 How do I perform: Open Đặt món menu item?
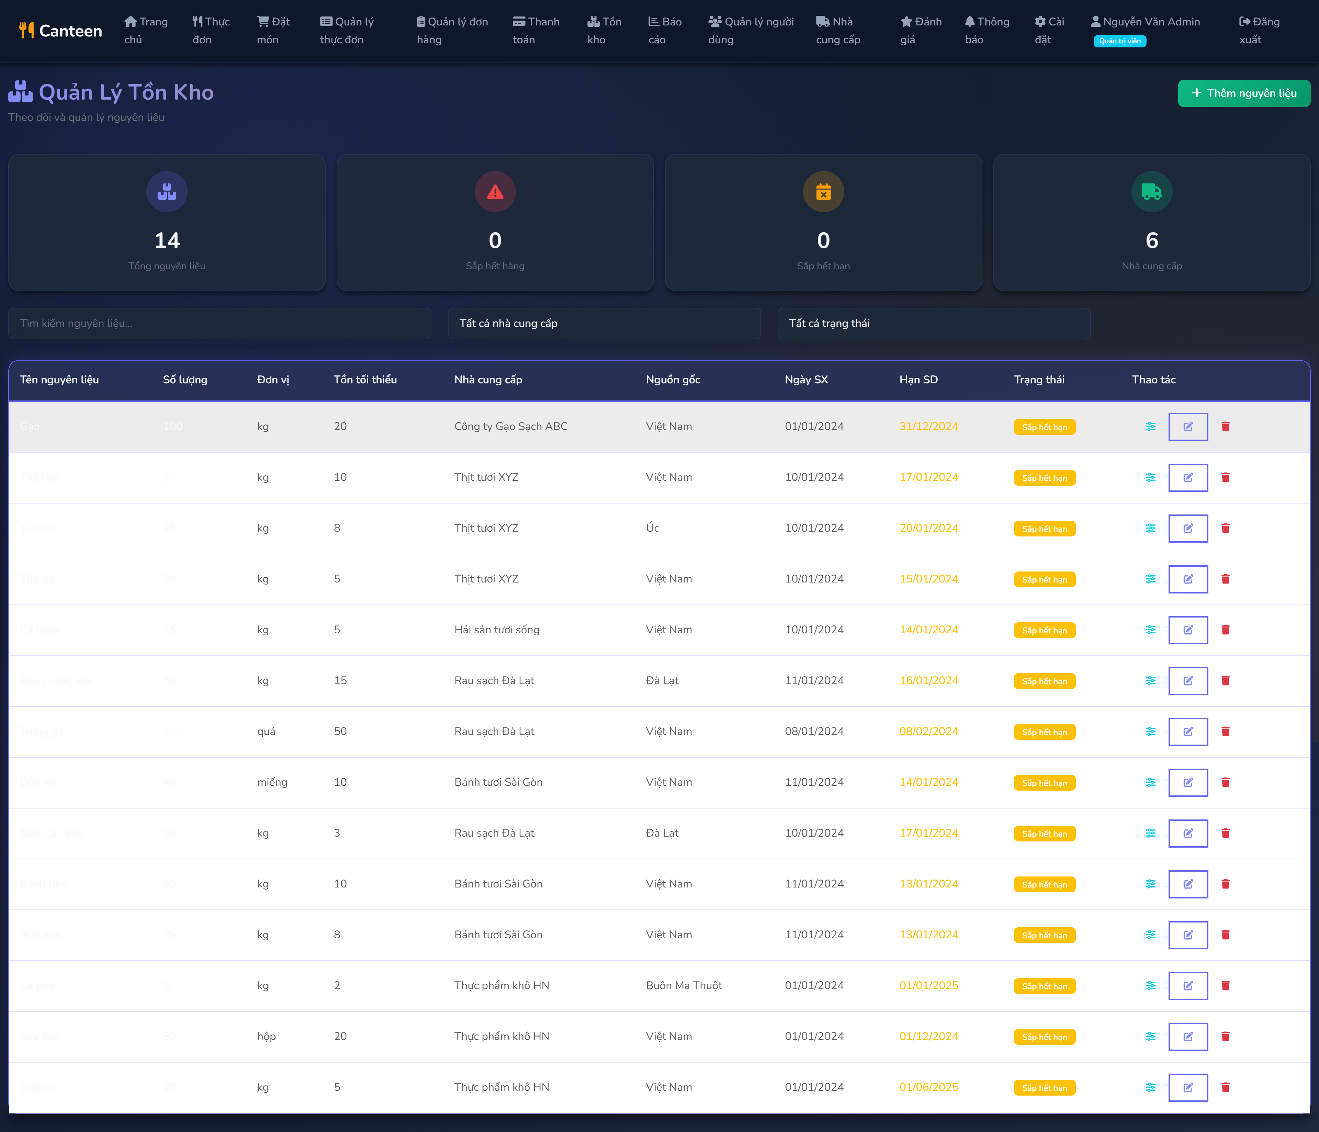(x=273, y=31)
